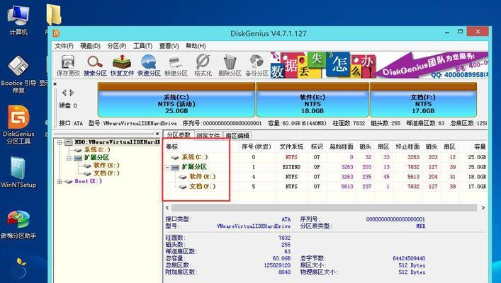Expand the Boot (X:) tree node
501x283 pixels.
[x=60, y=182]
